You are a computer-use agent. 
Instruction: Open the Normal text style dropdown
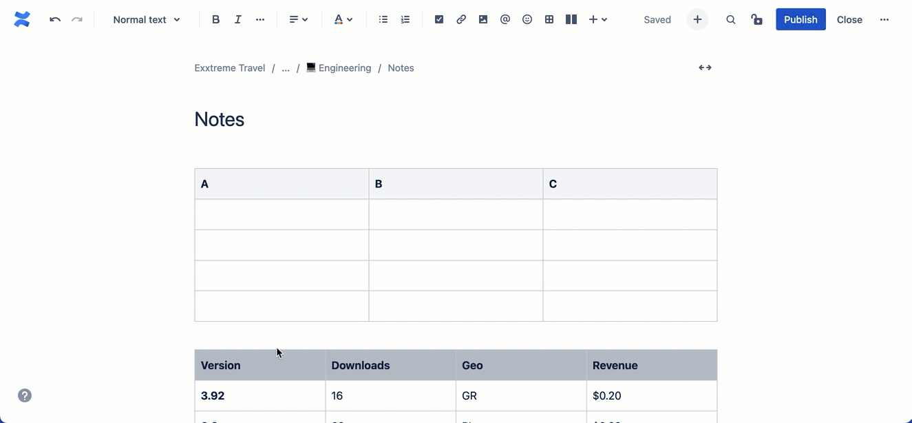(145, 19)
